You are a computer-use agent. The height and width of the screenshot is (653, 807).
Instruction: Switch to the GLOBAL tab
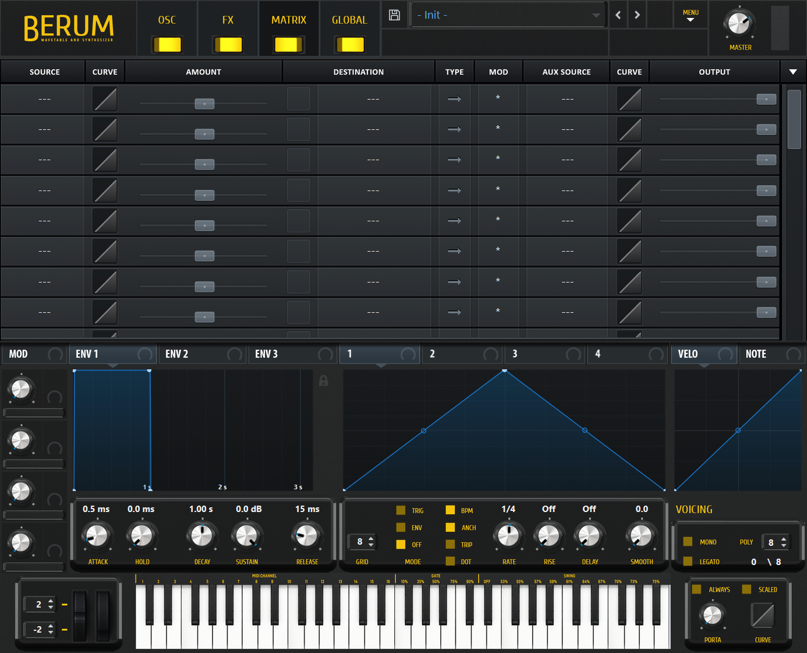[350, 20]
